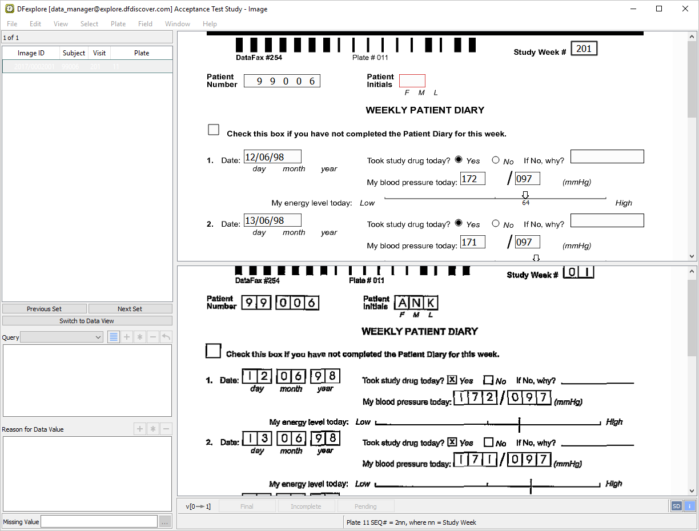Click the SD status icon

point(676,506)
